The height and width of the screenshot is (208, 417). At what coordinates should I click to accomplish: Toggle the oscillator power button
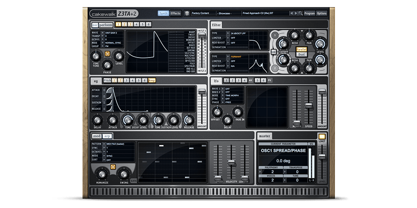(107, 54)
